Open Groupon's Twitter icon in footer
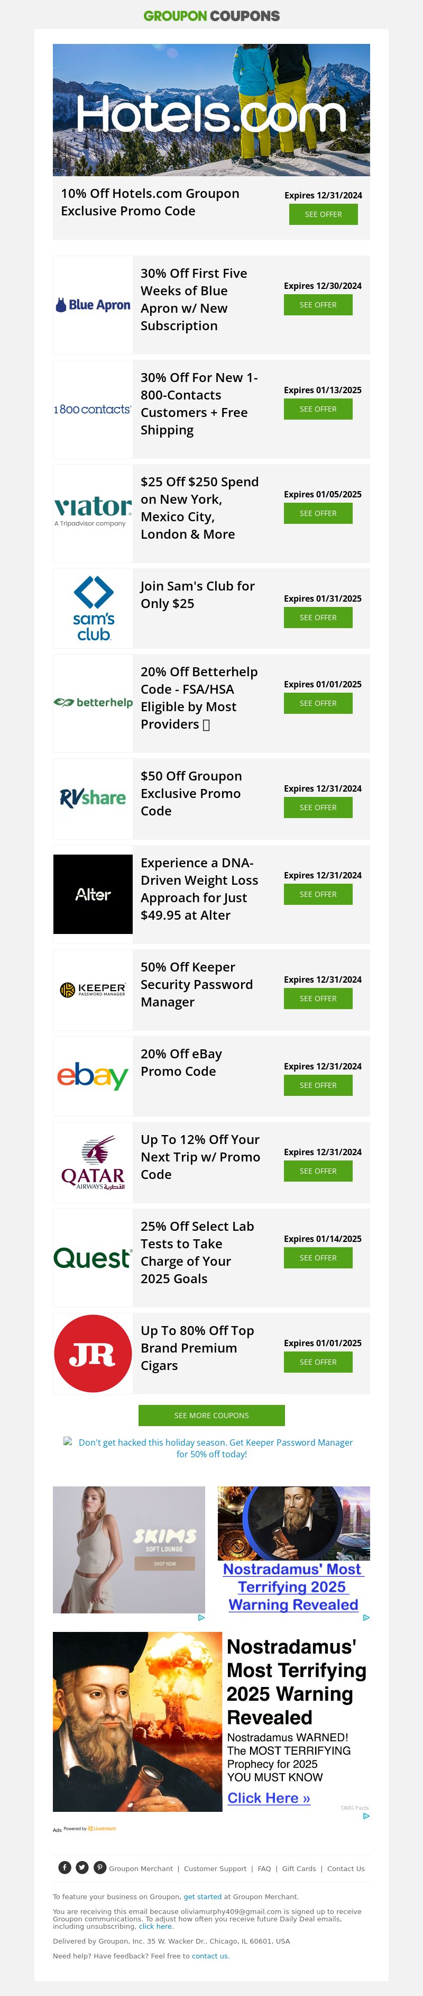The image size is (423, 1996). pos(82,1867)
